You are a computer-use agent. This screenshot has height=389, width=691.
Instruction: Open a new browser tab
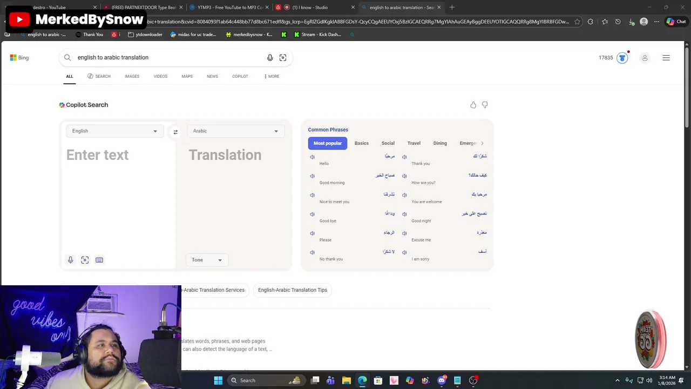coord(452,8)
